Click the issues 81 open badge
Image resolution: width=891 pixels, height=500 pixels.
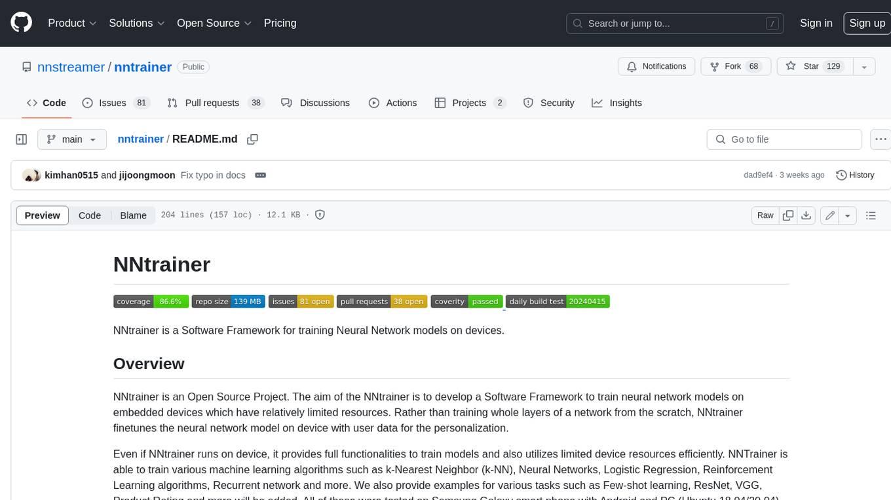click(301, 302)
